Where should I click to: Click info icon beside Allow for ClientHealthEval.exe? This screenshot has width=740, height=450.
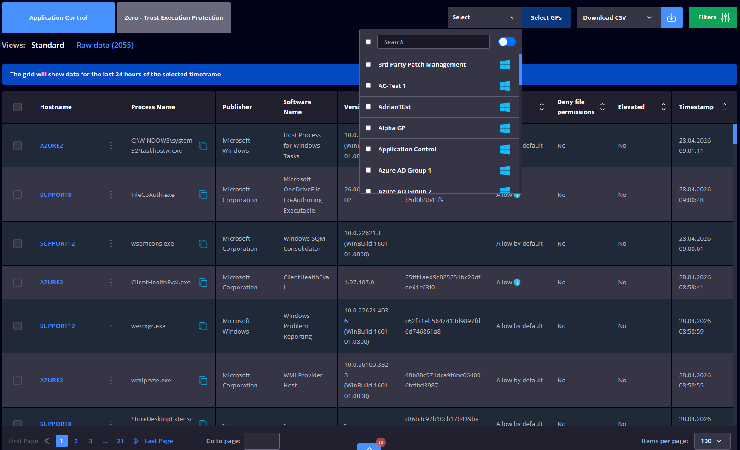coord(517,283)
